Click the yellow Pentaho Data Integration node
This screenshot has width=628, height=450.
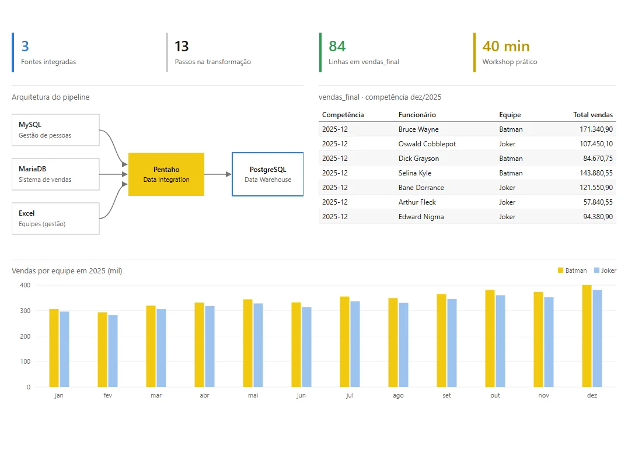click(x=166, y=174)
